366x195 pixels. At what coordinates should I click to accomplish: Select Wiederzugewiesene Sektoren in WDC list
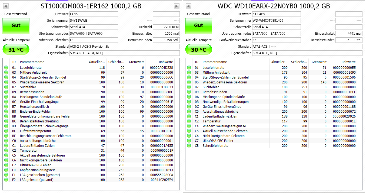[225, 82]
